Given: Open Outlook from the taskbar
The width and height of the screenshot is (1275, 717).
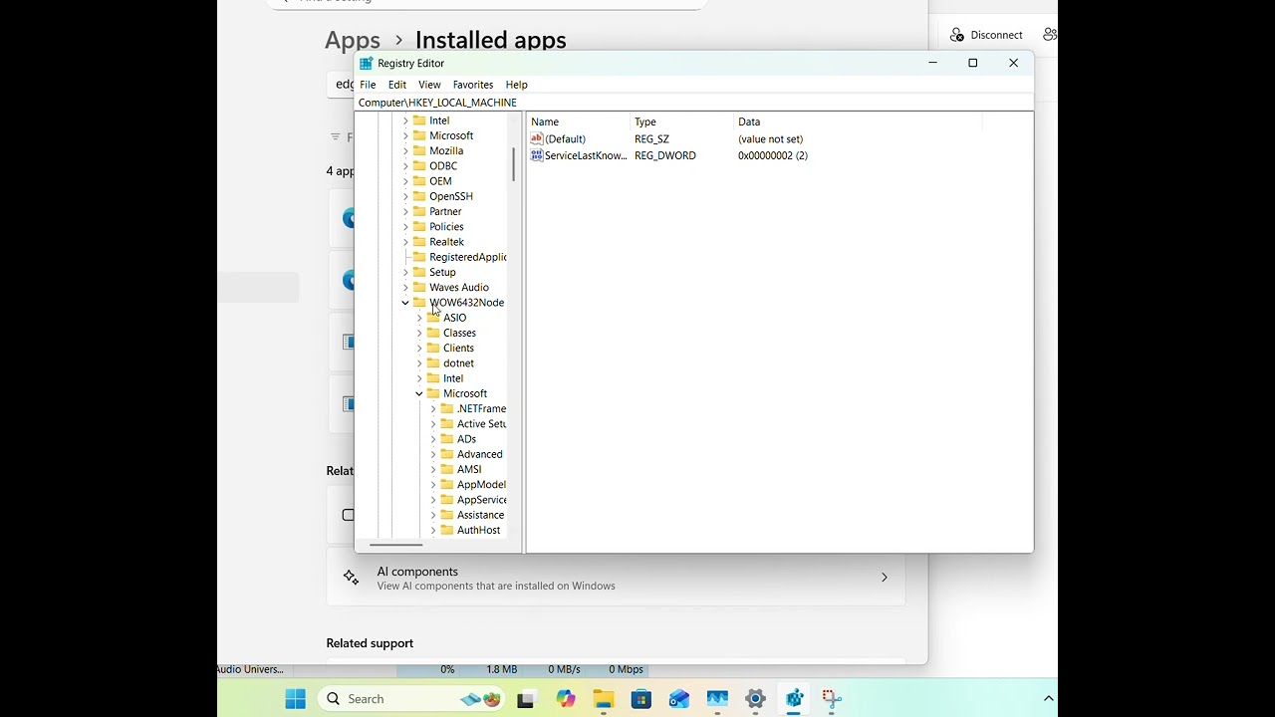Looking at the screenshot, I should click(x=679, y=699).
